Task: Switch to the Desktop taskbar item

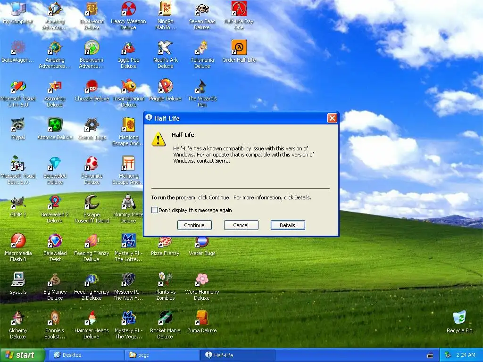Action: [86, 355]
